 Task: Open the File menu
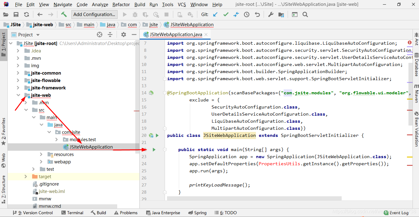click(x=18, y=5)
